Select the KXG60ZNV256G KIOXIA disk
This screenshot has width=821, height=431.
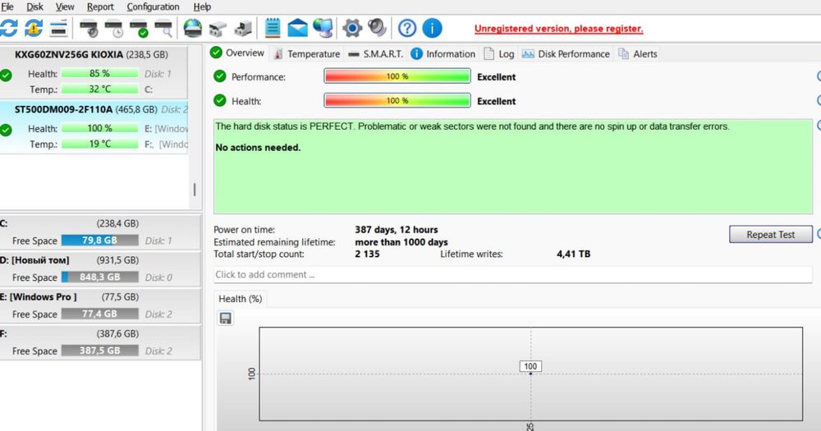[94, 72]
